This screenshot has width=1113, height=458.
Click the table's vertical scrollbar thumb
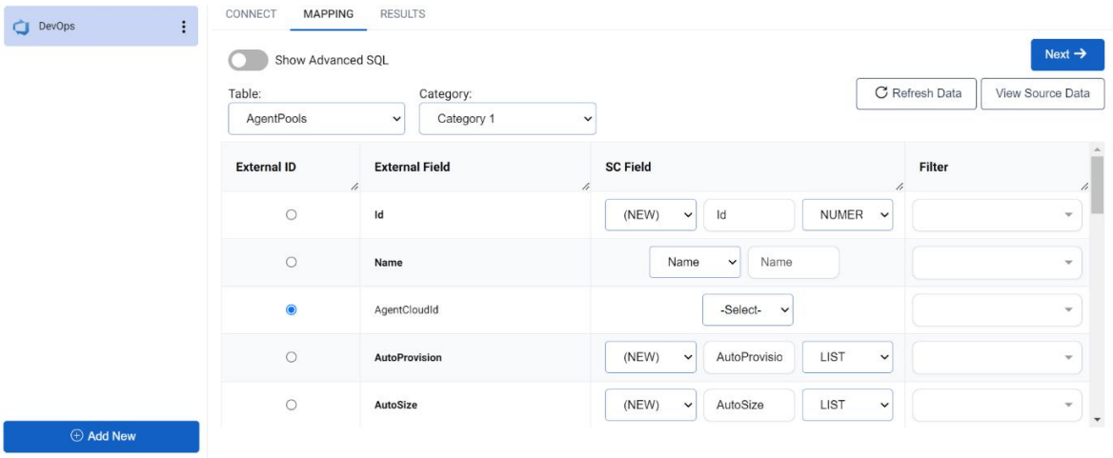pos(1097,186)
